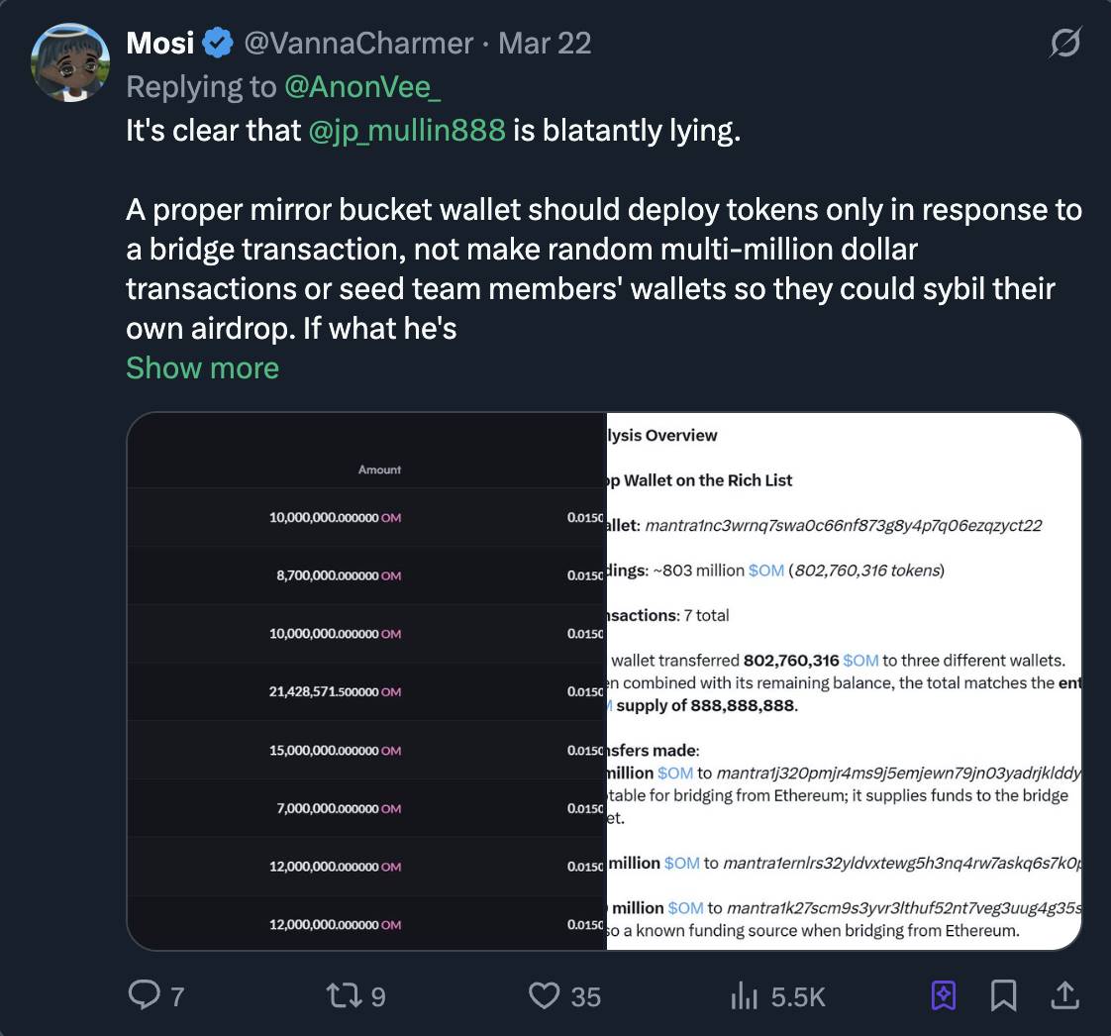Open the white analysis overview image
Image resolution: width=1111 pixels, height=1036 pixels.
[844, 681]
